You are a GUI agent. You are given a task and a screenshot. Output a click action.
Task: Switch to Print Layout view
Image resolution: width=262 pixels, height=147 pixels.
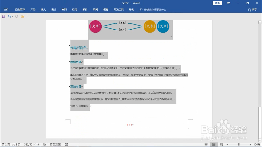pyautogui.click(x=214, y=145)
